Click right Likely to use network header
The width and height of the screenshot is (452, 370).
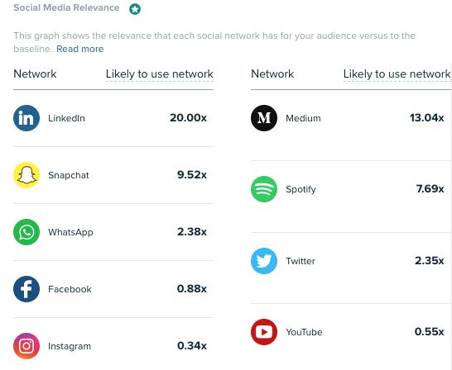tap(397, 74)
